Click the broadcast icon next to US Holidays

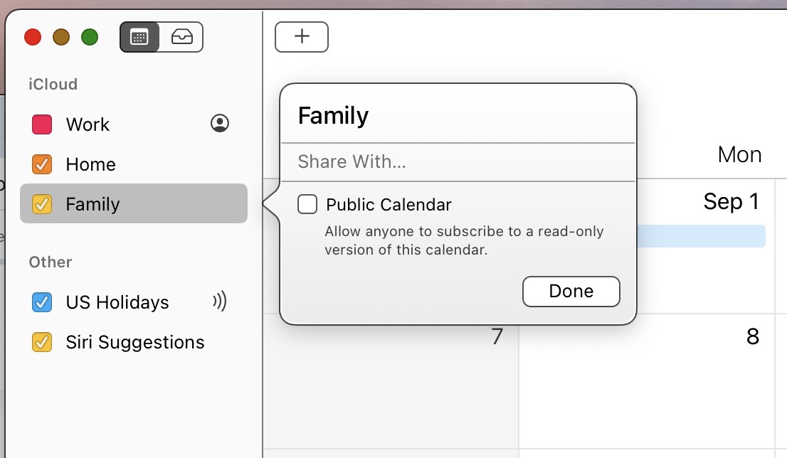[220, 302]
